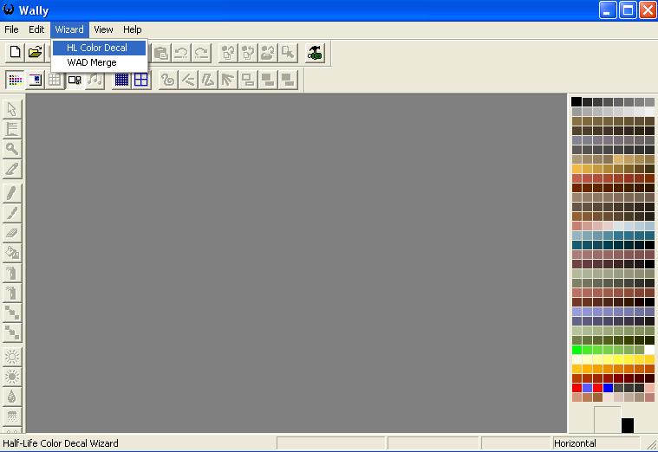Toggle the fine blue grid button
Screen dimensions: 658x452
click(x=121, y=80)
